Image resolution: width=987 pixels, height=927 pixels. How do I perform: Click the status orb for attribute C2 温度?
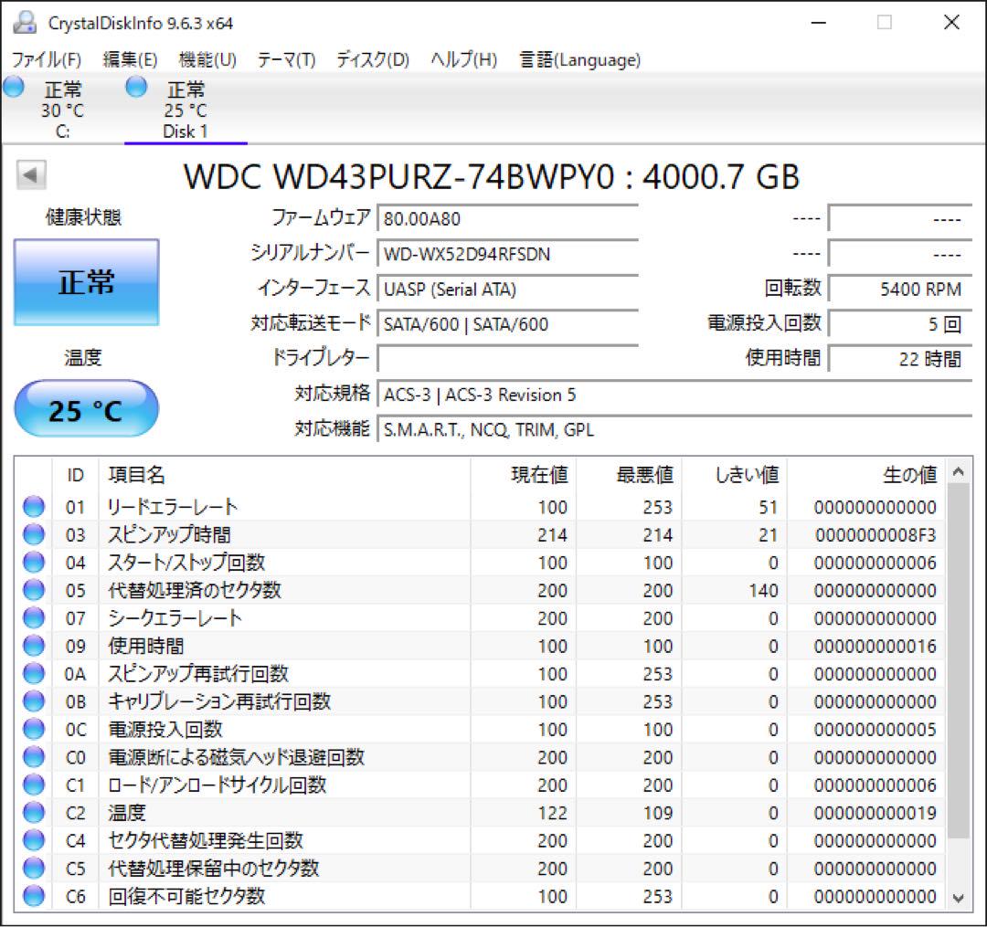34,813
